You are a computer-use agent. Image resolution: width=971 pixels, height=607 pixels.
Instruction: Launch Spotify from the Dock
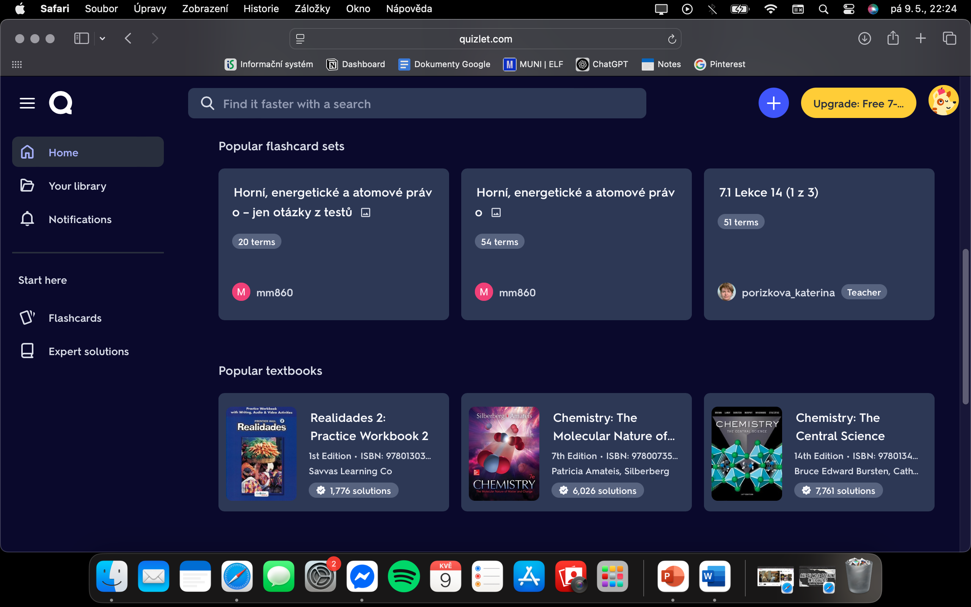[x=404, y=577]
